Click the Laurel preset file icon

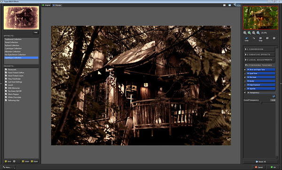[6, 85]
